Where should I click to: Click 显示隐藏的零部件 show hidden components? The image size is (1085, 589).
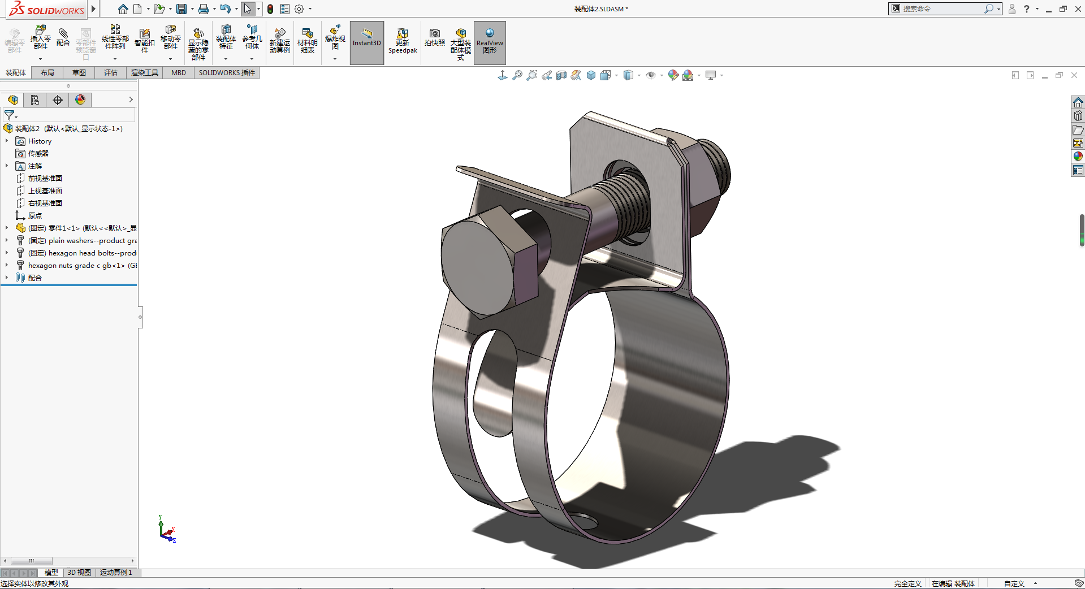tap(198, 44)
